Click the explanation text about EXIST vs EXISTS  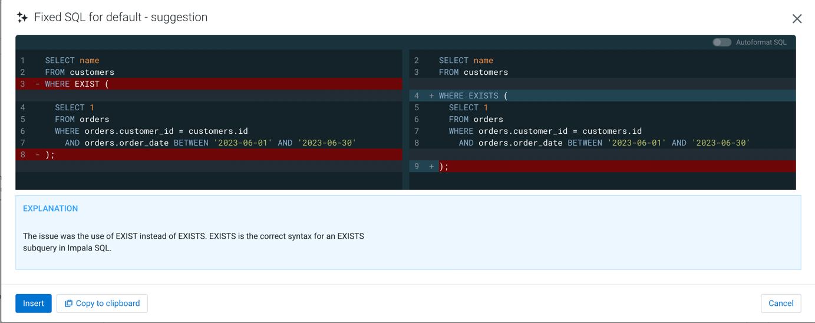(193, 242)
